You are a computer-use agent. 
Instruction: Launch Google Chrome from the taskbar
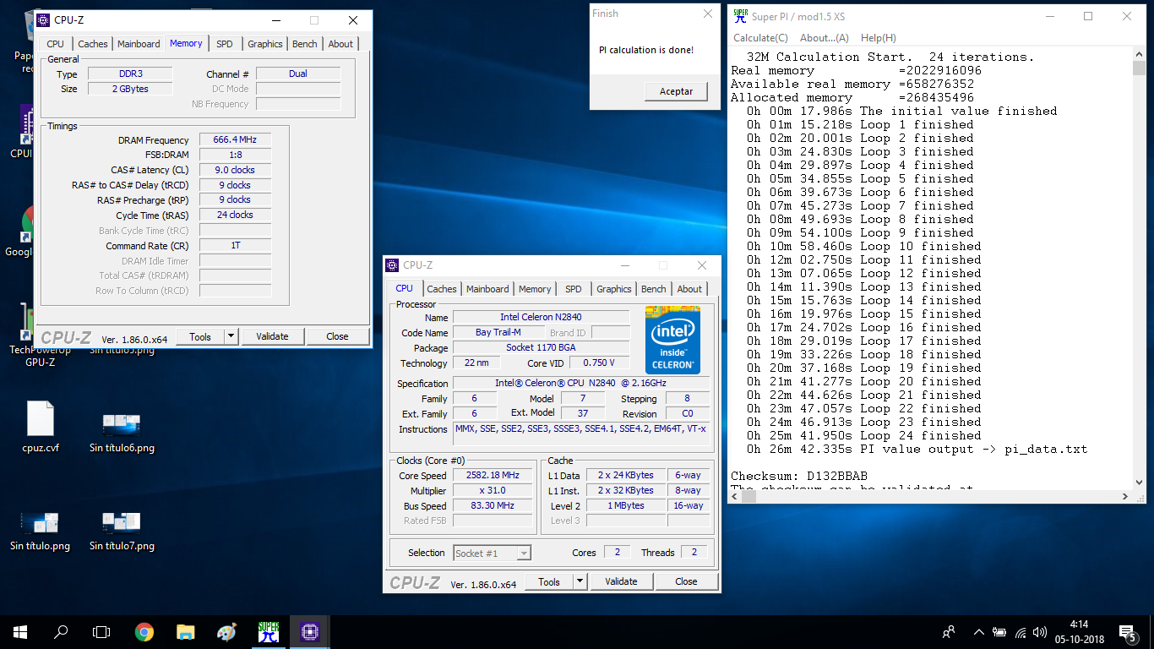pos(144,631)
